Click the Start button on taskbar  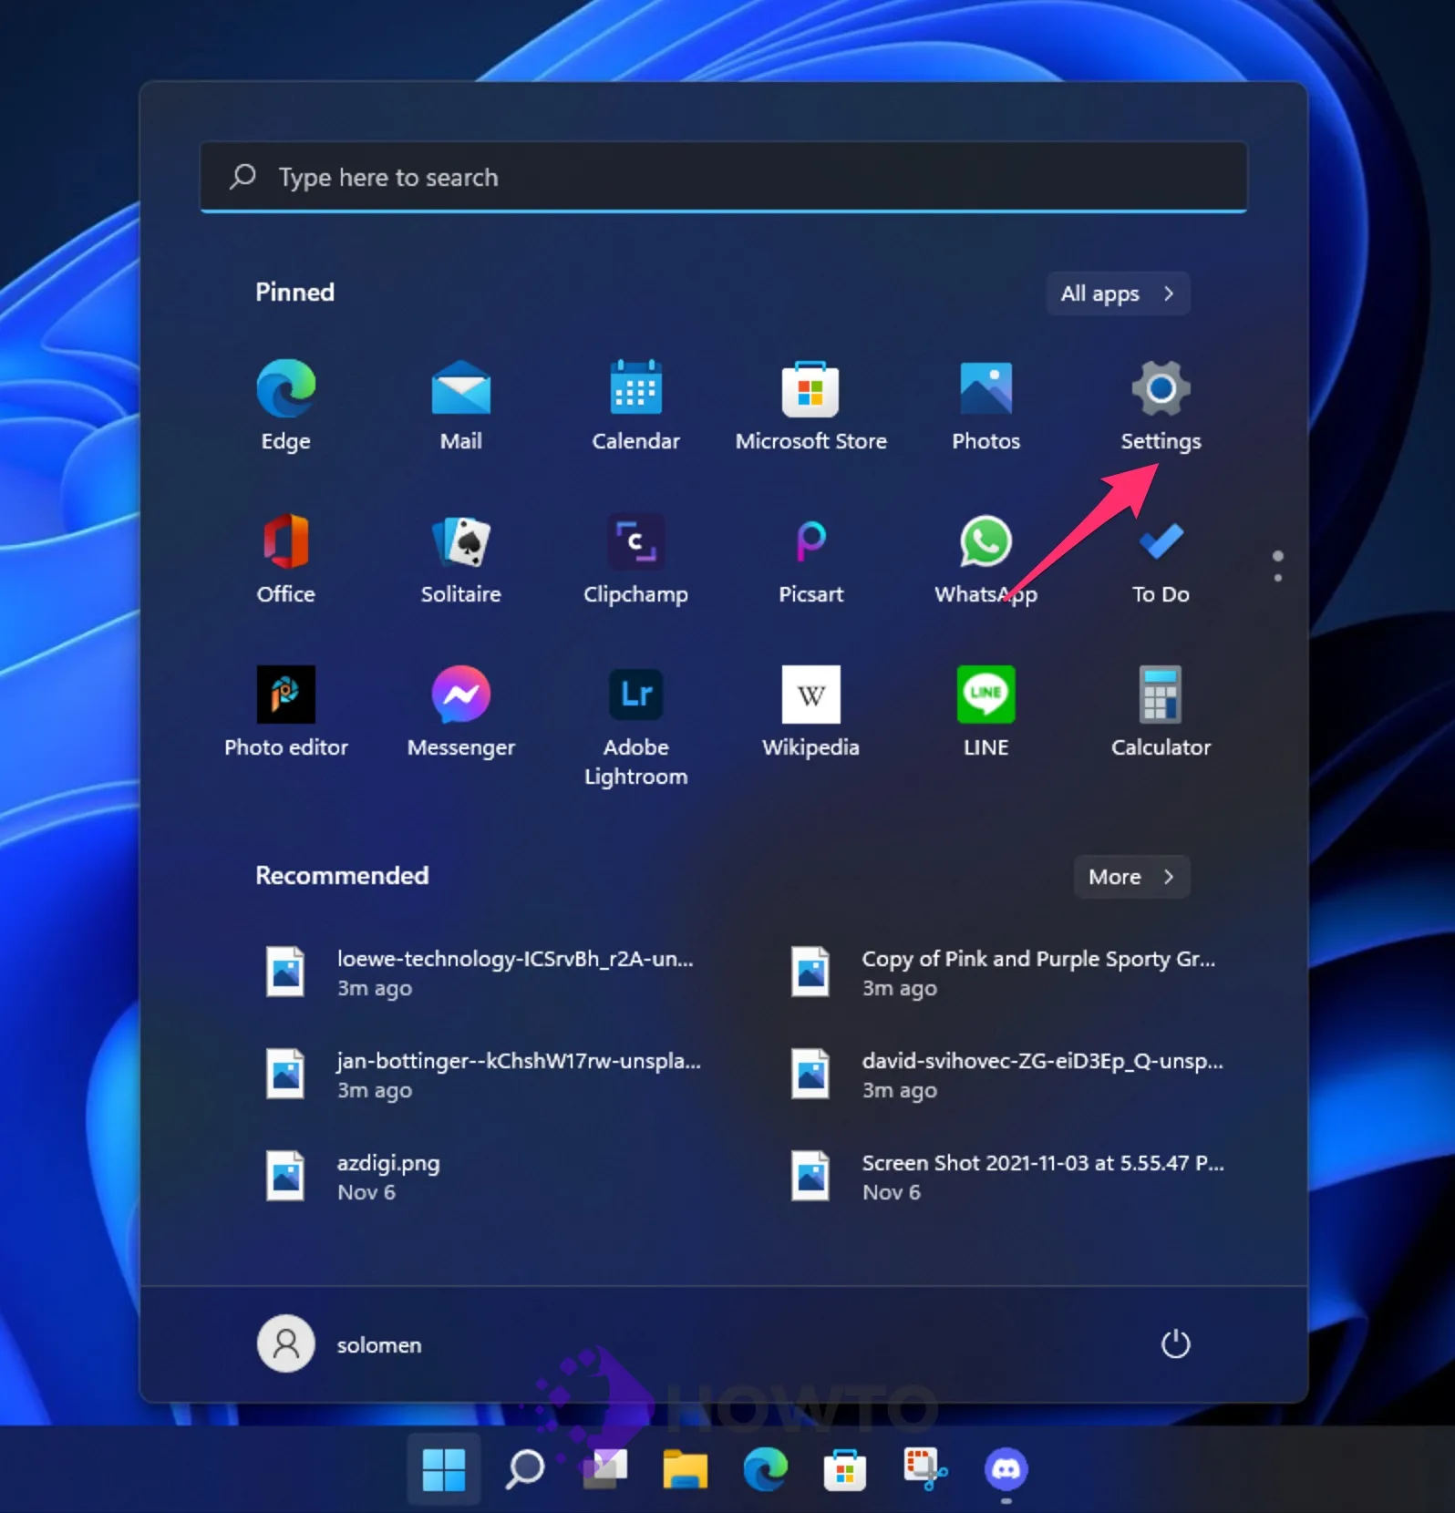(x=444, y=1469)
